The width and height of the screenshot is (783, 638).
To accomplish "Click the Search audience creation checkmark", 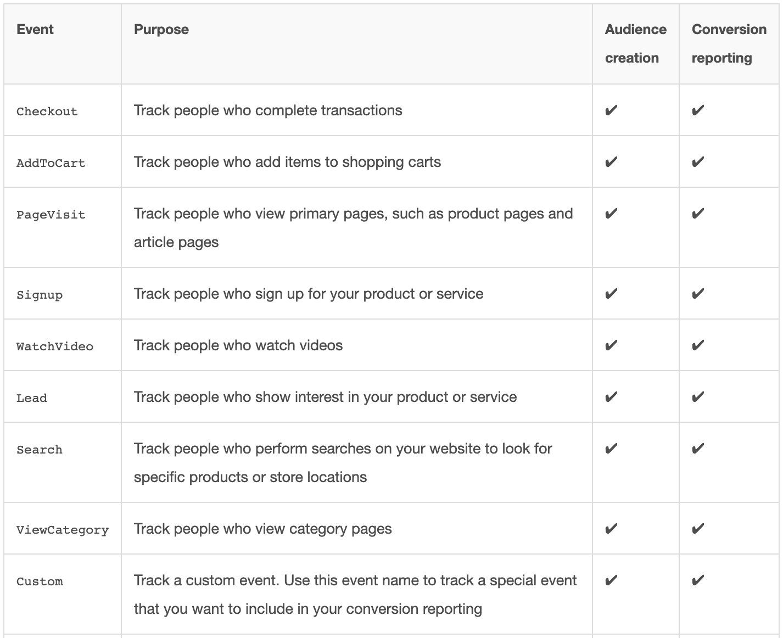I will click(x=611, y=449).
